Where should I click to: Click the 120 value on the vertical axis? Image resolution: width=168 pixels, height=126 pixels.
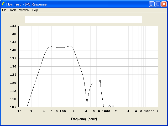pos(13,83)
